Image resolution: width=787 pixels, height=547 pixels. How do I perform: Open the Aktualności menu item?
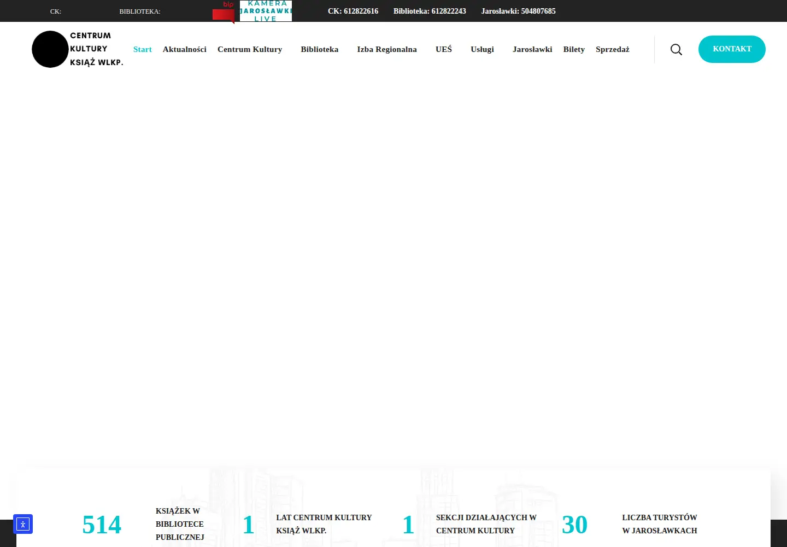[185, 49]
